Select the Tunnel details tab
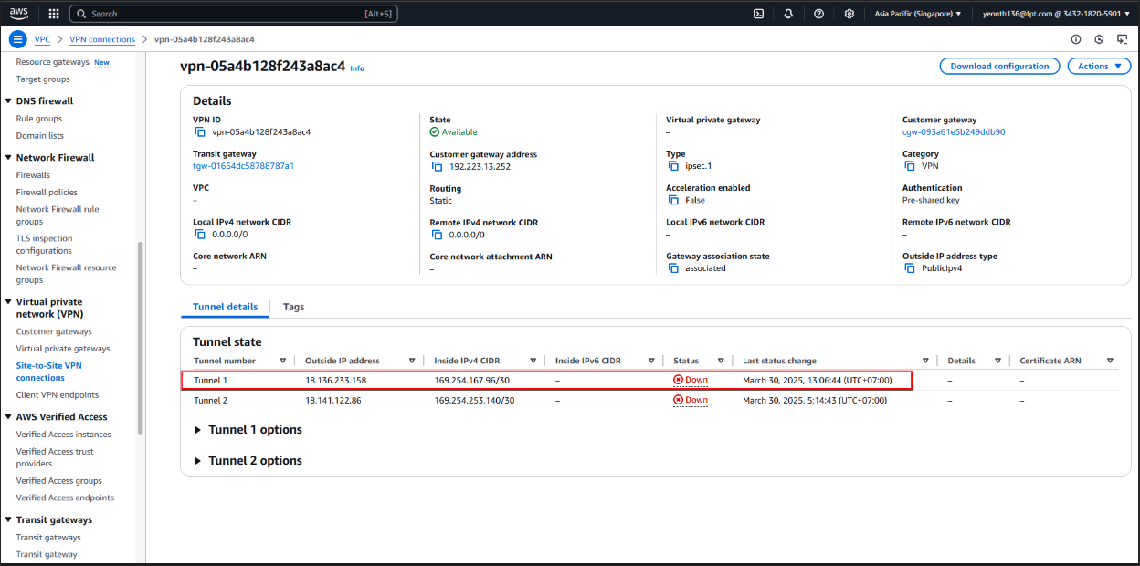The height and width of the screenshot is (566, 1140). point(225,307)
